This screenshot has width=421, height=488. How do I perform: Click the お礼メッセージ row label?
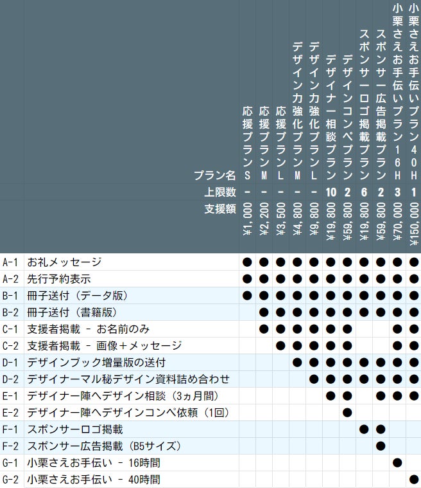[64, 262]
